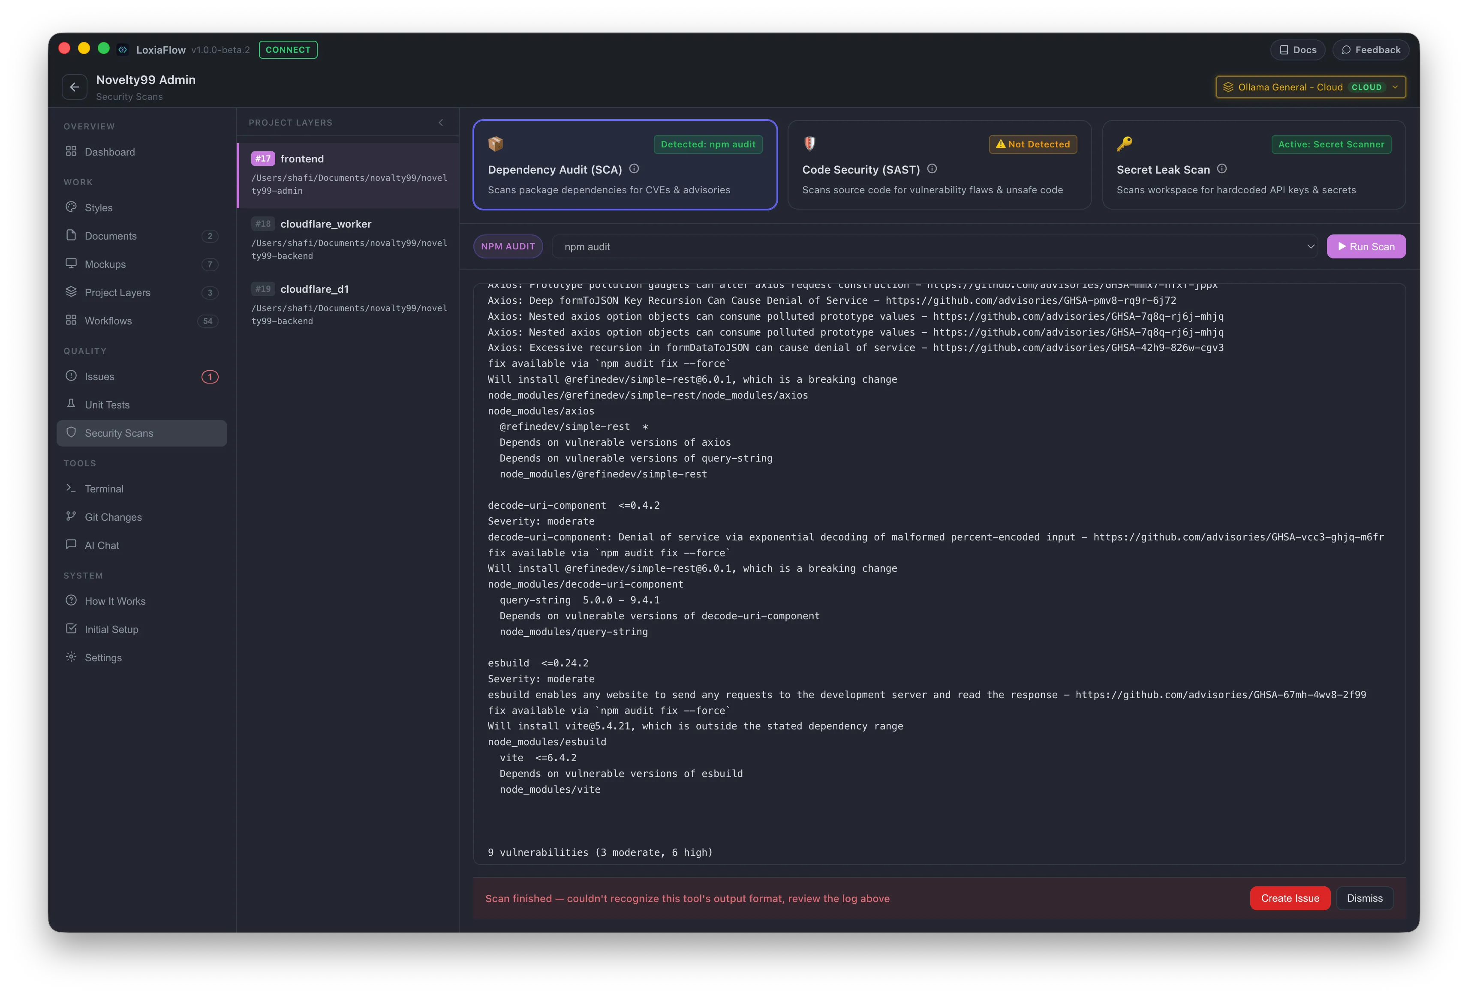Click the key icon in Secret Leak Scan card
This screenshot has height=996, width=1468.
(x=1125, y=144)
